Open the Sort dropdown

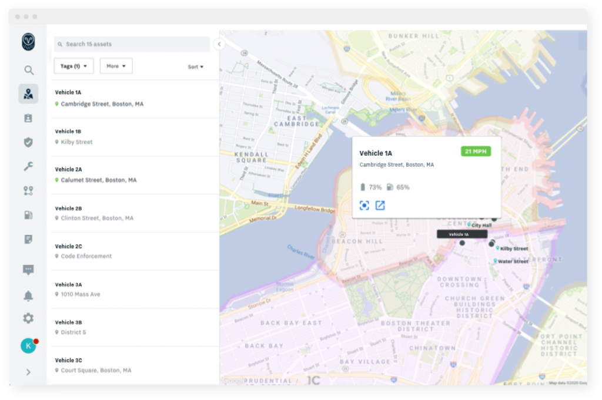[x=196, y=67]
